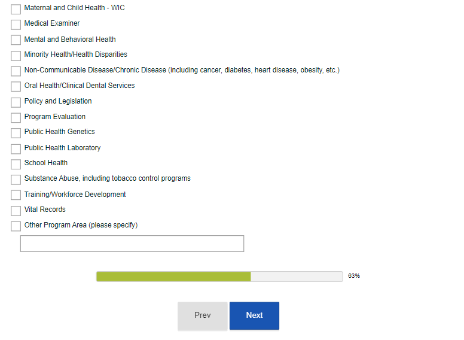Select Training/Workforce Development checkbox
The image size is (464, 340).
16,195
